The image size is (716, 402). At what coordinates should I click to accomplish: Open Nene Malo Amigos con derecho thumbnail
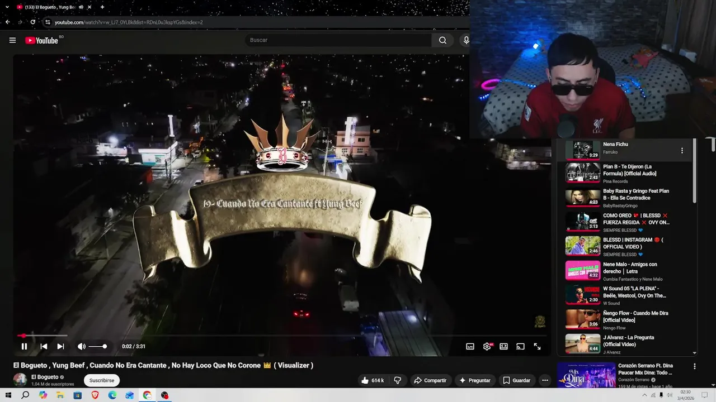coord(582,271)
